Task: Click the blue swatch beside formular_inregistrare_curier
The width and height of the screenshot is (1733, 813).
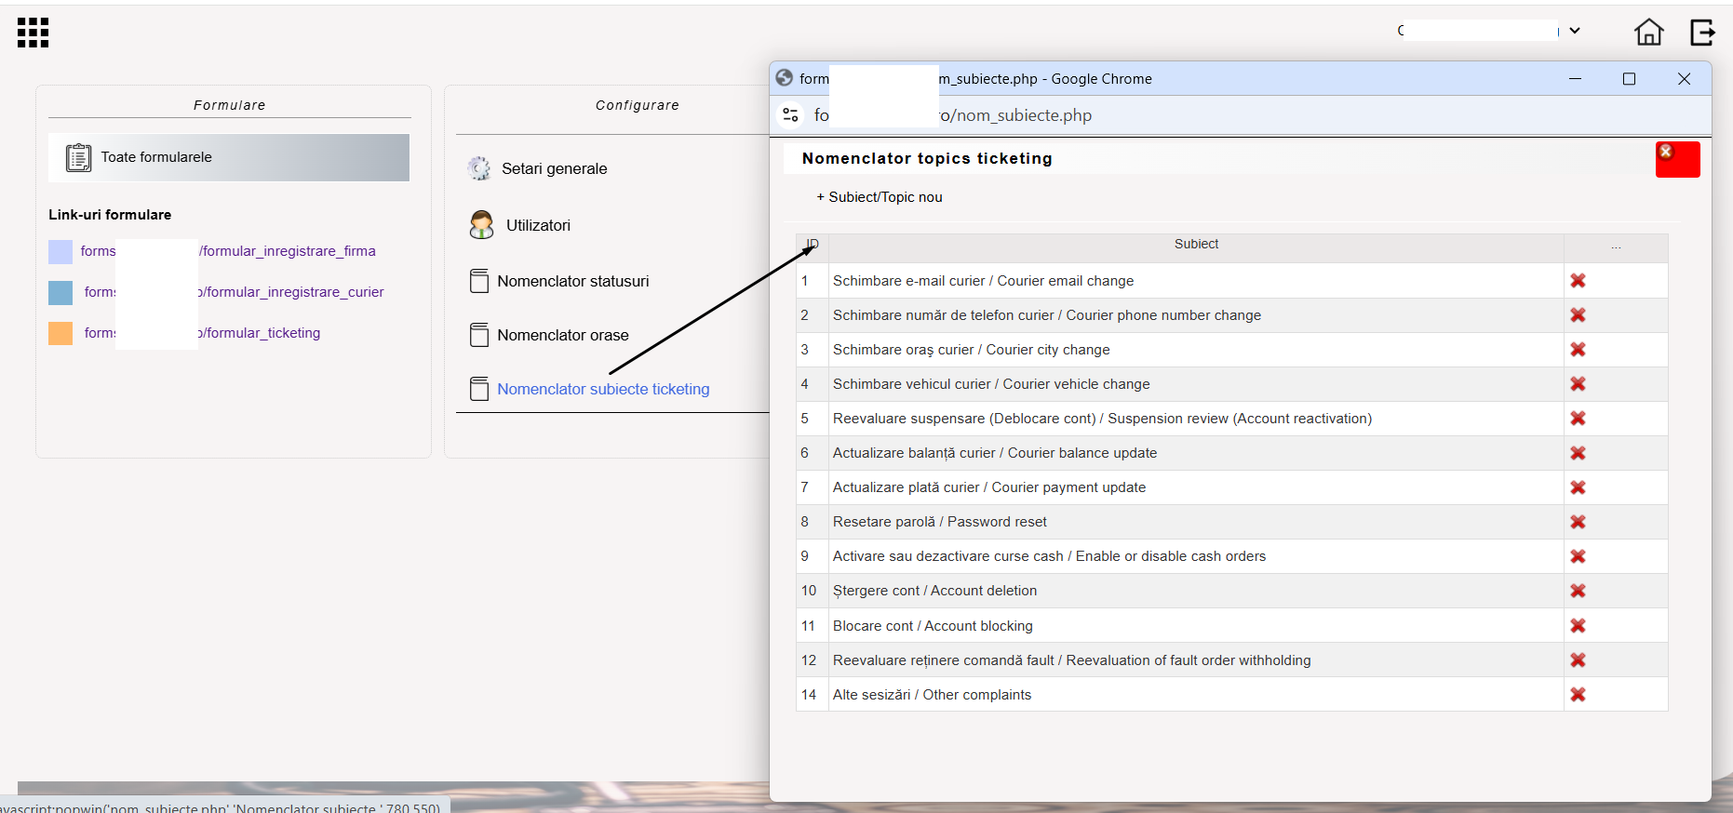Action: (x=60, y=293)
